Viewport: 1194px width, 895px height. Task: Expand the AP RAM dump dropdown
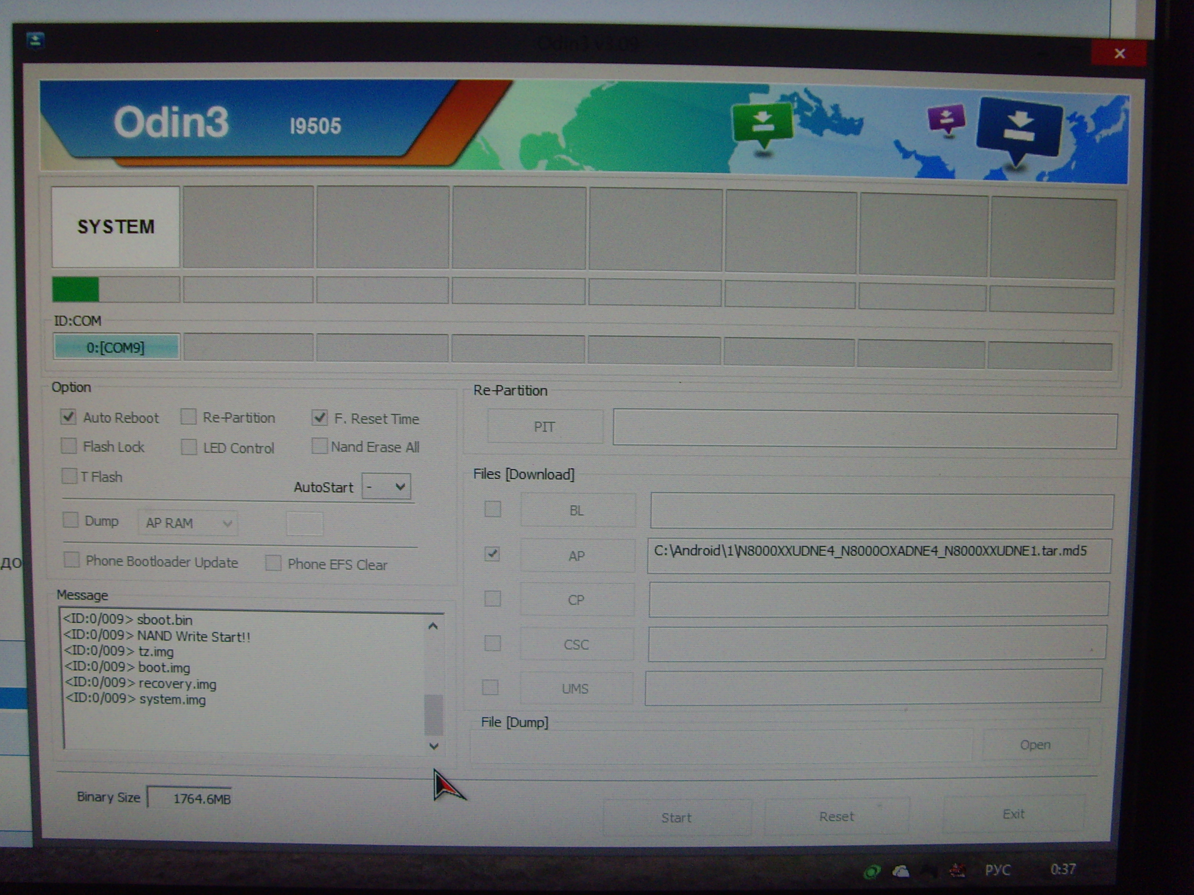click(x=188, y=523)
